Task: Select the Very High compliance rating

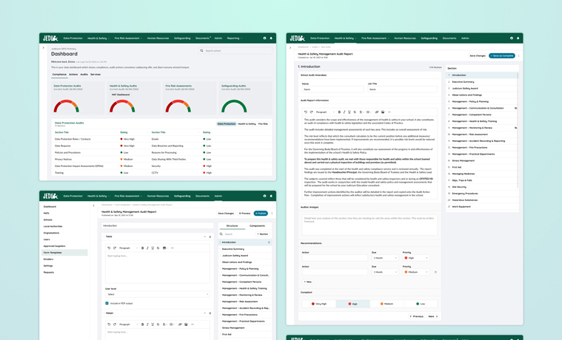Action: point(319,304)
